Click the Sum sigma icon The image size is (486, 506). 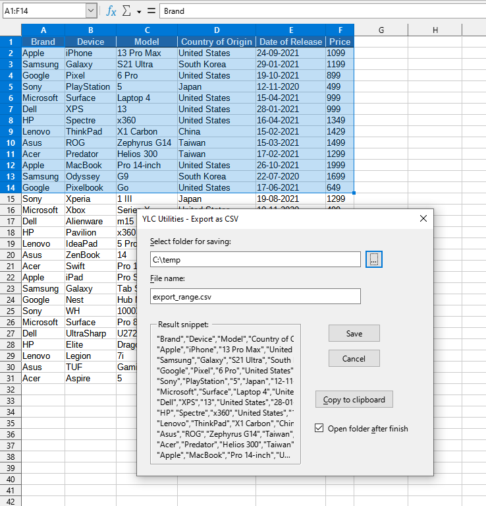[126, 11]
